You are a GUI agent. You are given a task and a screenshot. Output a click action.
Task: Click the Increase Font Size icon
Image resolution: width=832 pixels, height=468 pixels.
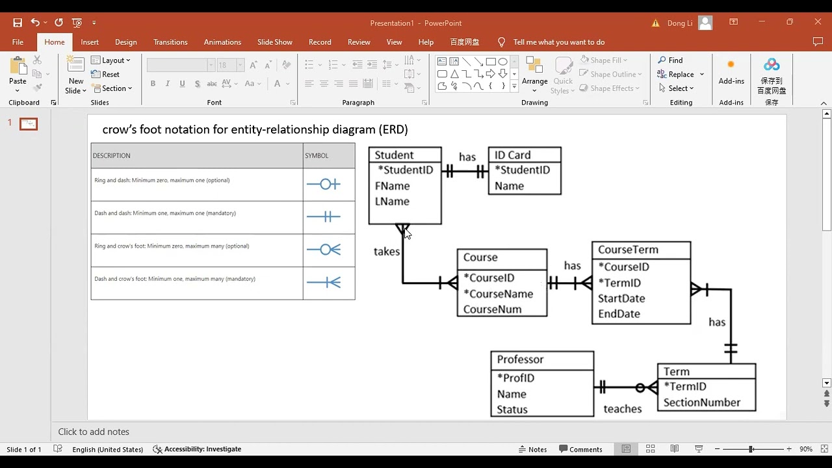point(253,65)
